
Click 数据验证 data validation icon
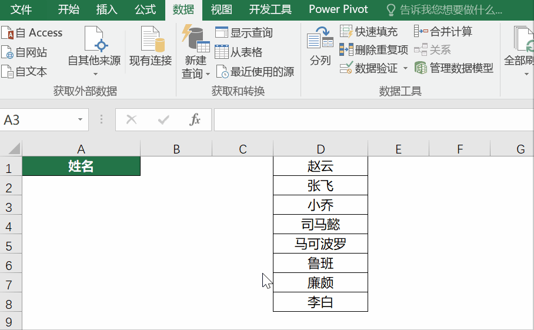pyautogui.click(x=346, y=68)
